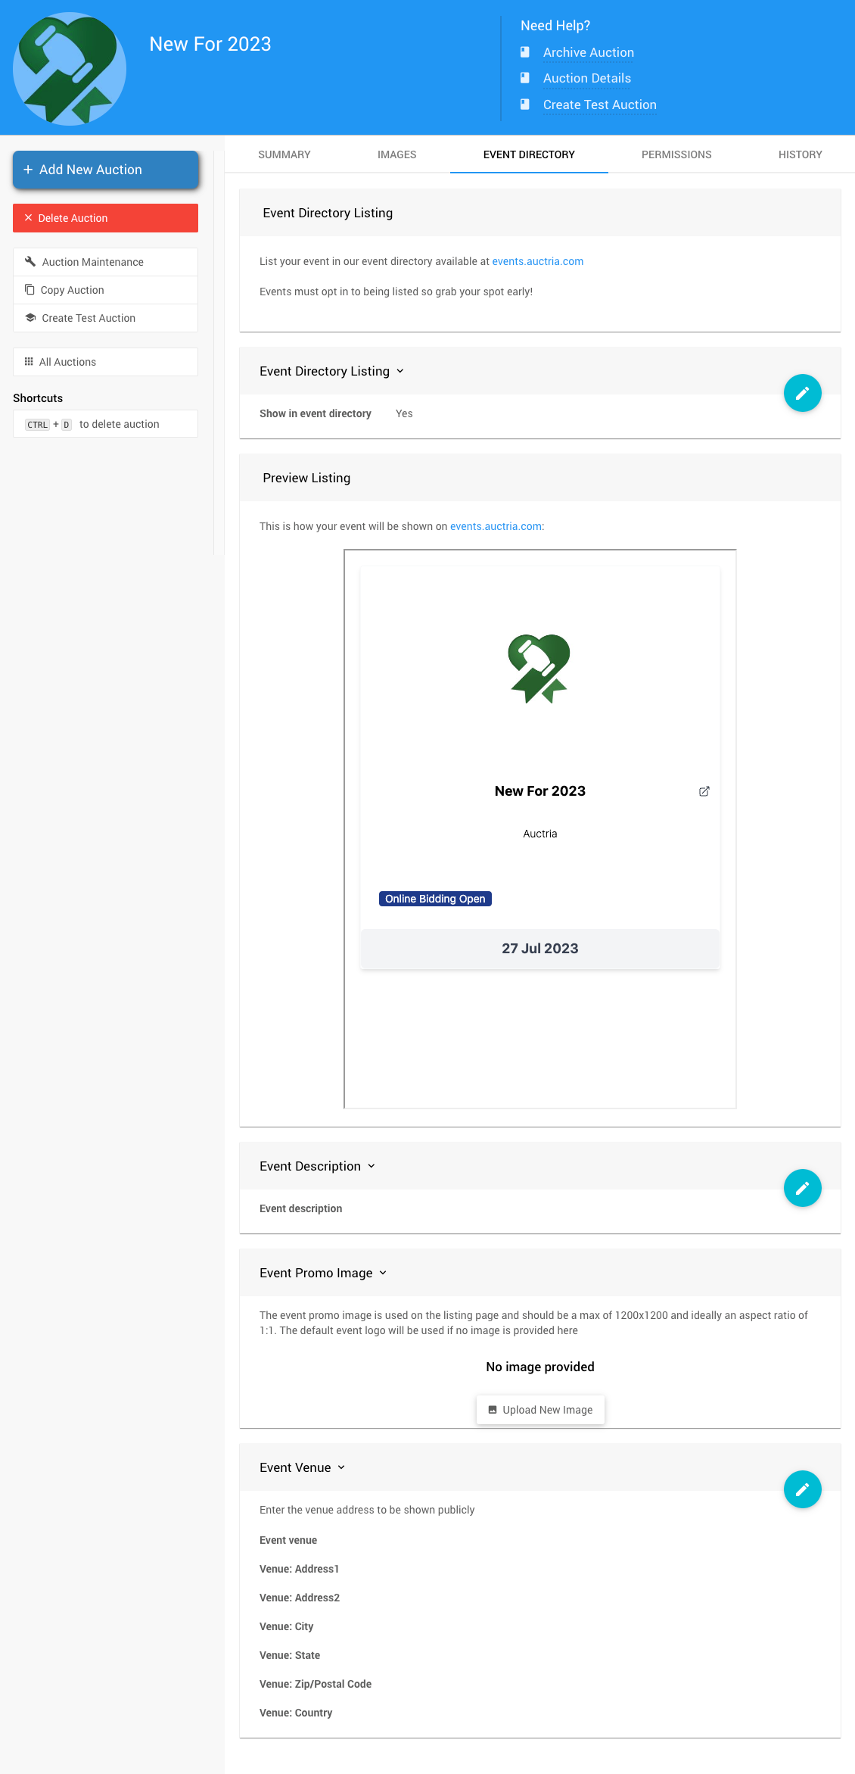Collapse the Event Venue section chevron
855x1774 pixels.
(x=341, y=1467)
